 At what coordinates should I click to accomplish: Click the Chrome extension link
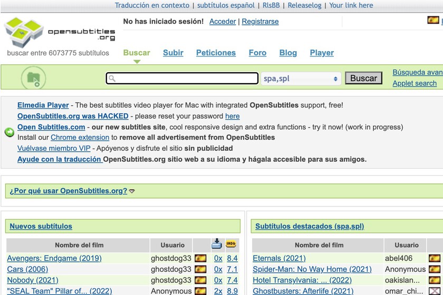pos(80,137)
